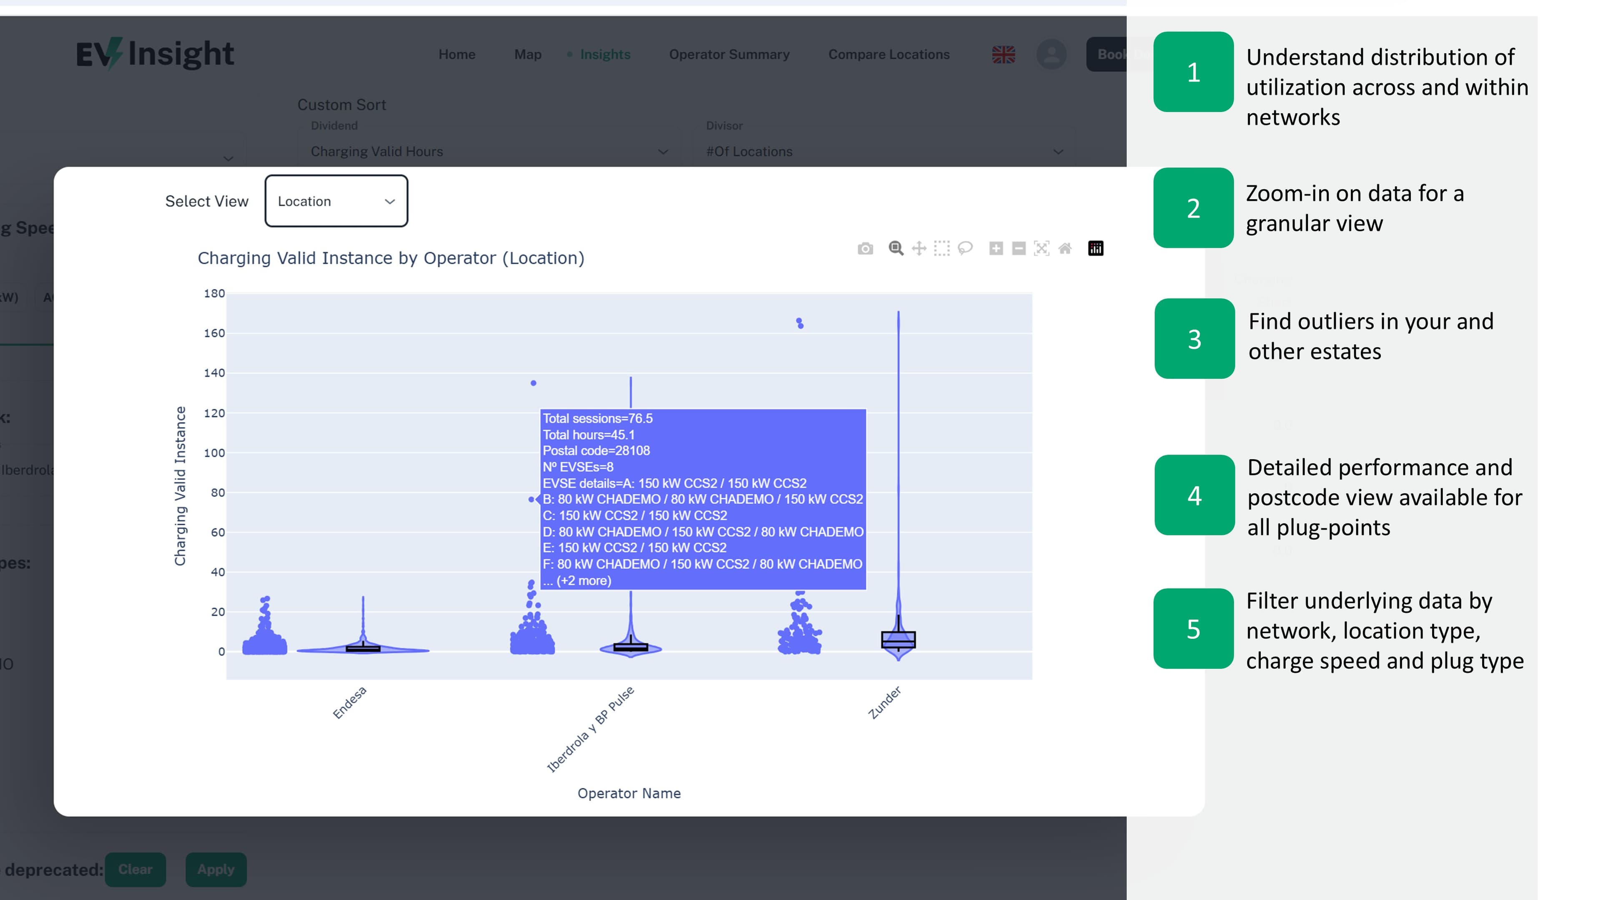Click the Endesa x-axis label
Viewport: 1601px width, 900px height.
coord(349,702)
